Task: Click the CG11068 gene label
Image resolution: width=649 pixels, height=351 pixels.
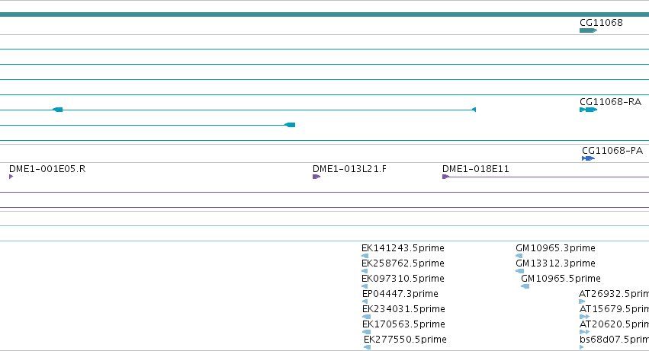Action: click(x=601, y=22)
